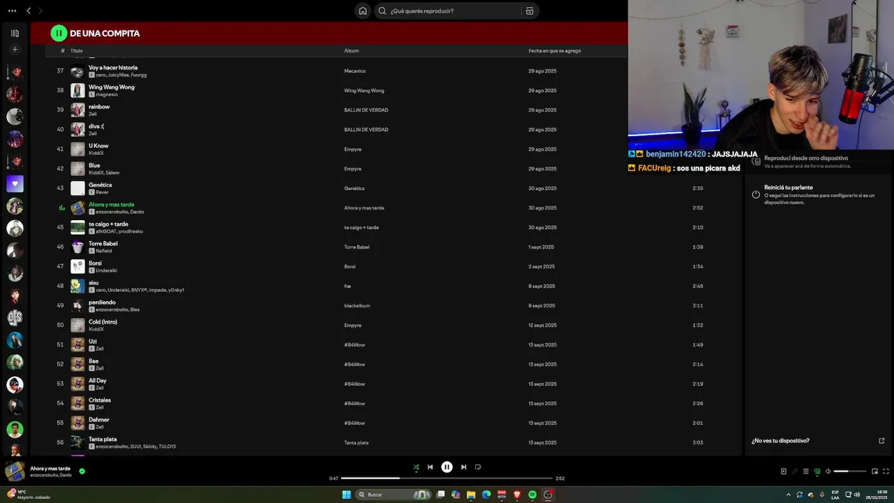
Task: Adjust the volume slider
Action: (850, 472)
